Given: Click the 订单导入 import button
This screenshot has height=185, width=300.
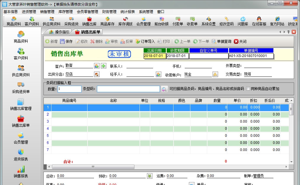Looking at the screenshot, I should [146, 41].
